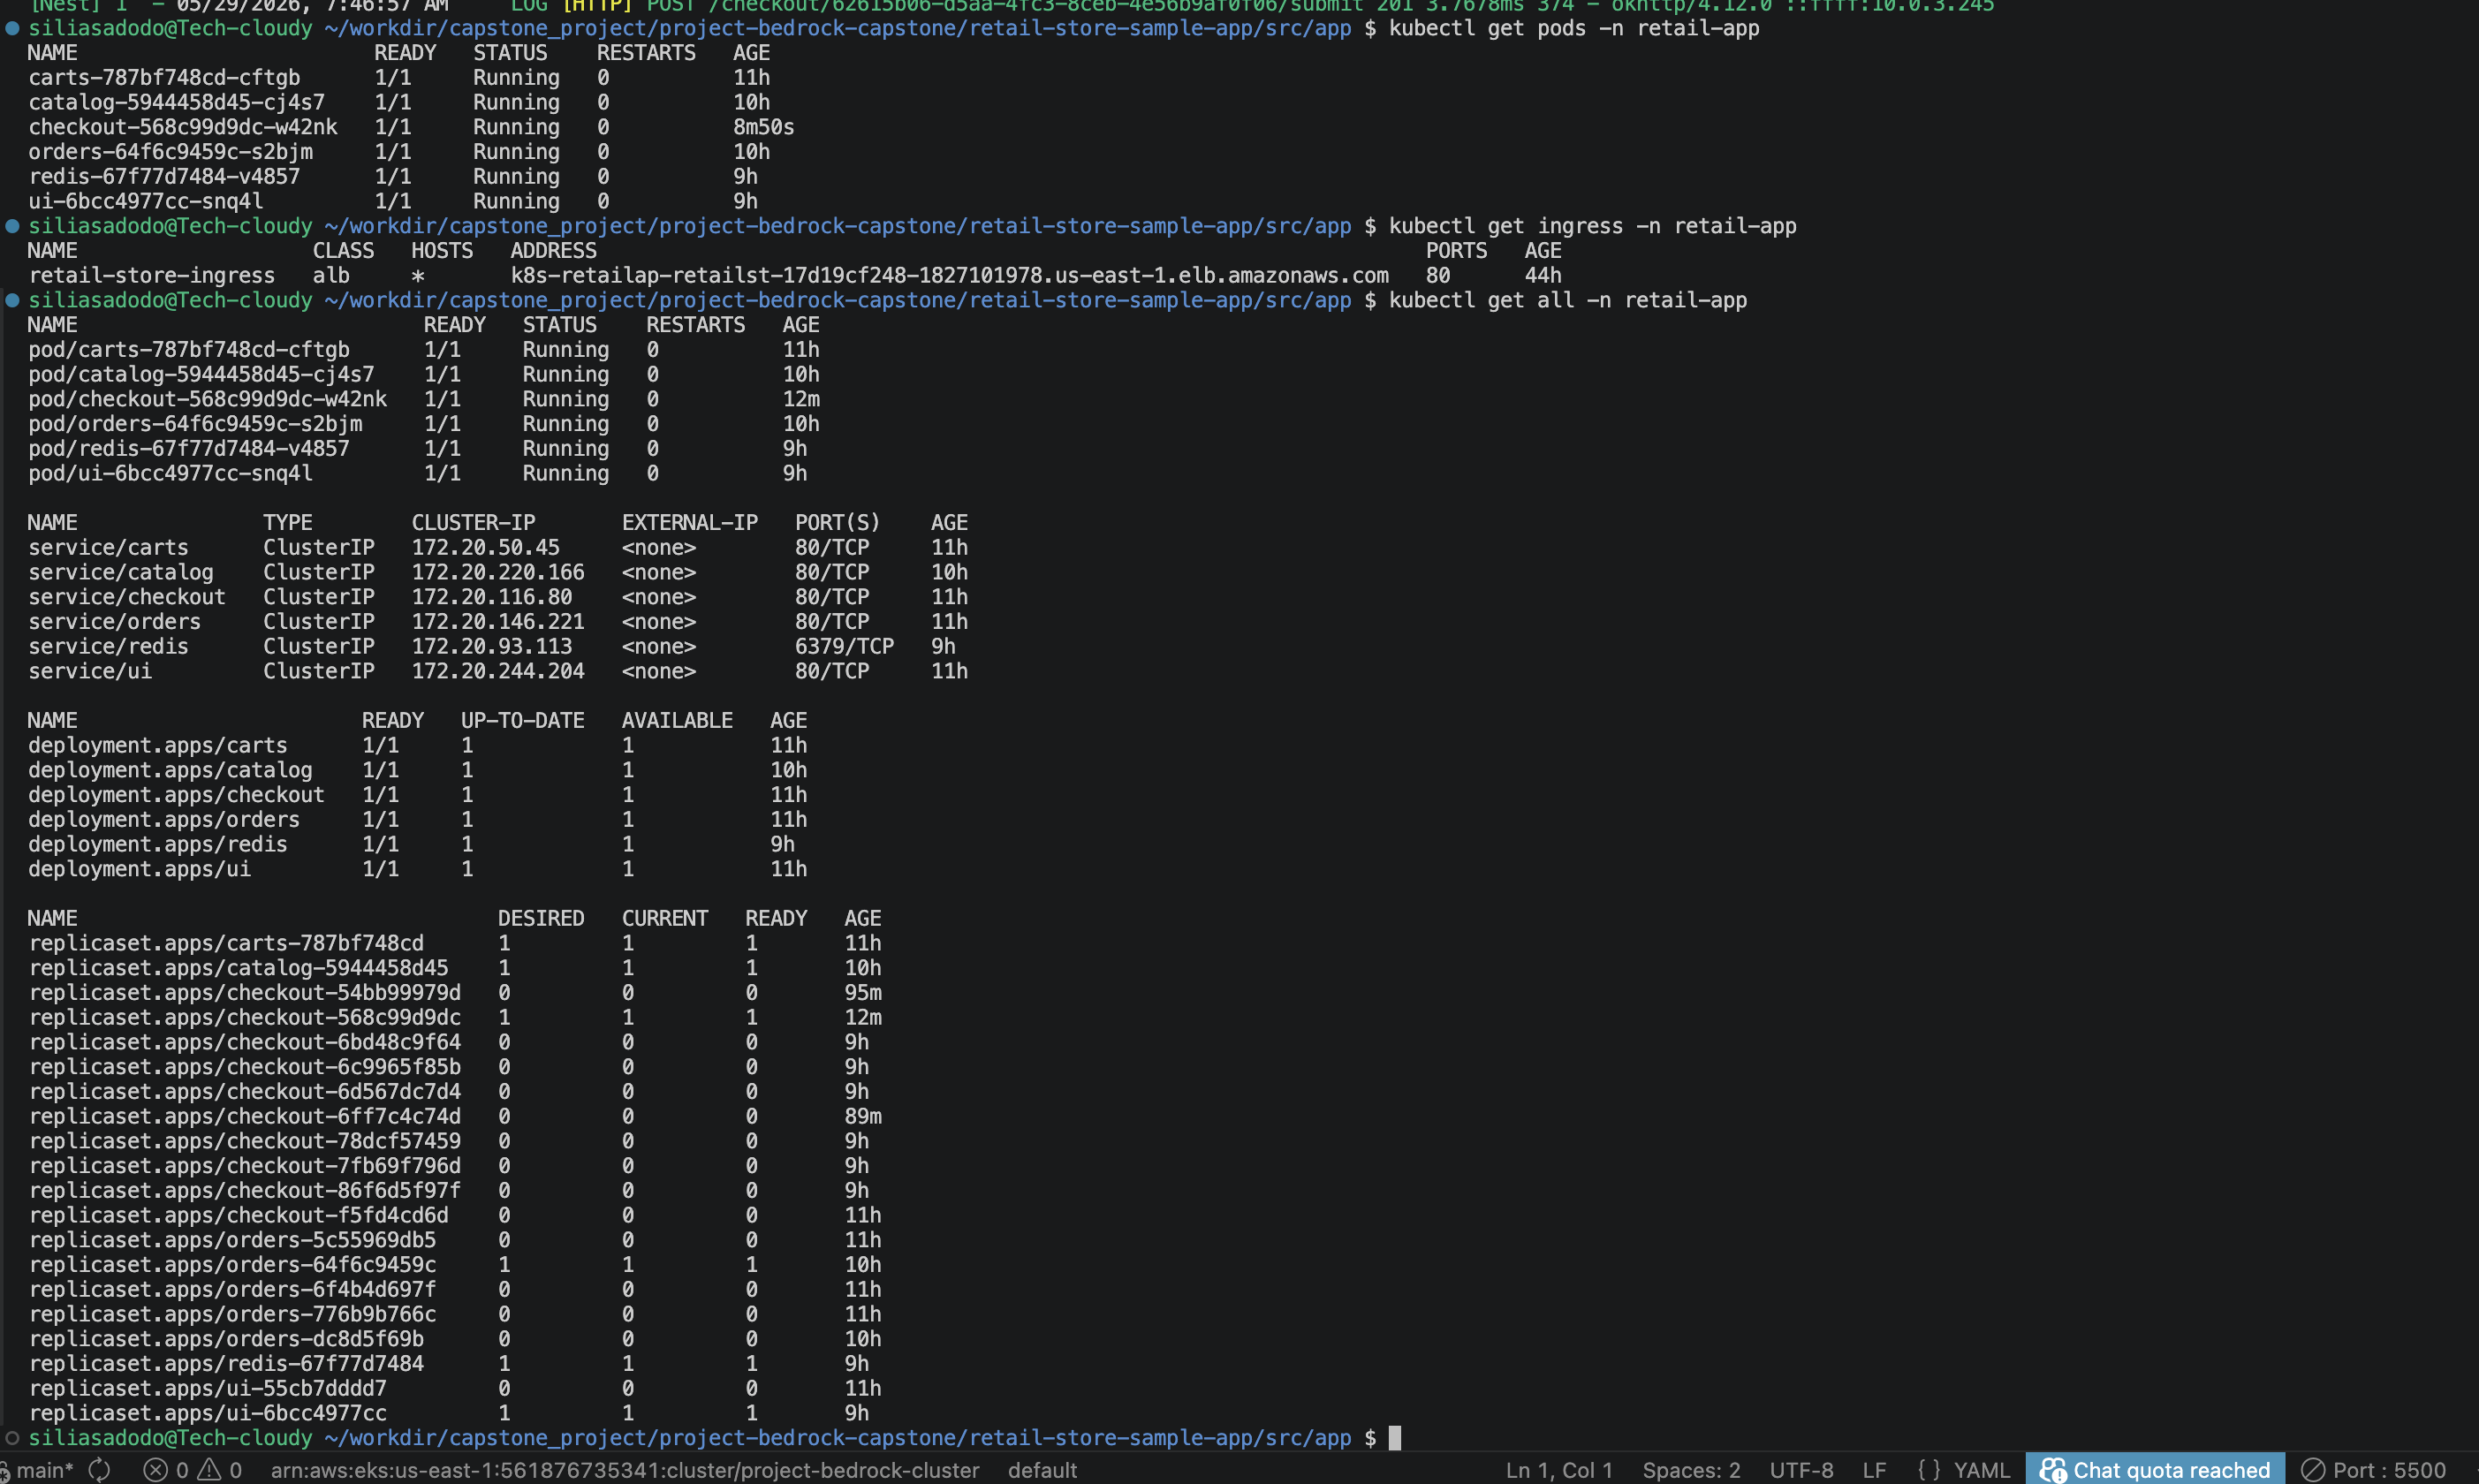Click the default namespace status item
2479x1484 pixels.
tap(1042, 1470)
